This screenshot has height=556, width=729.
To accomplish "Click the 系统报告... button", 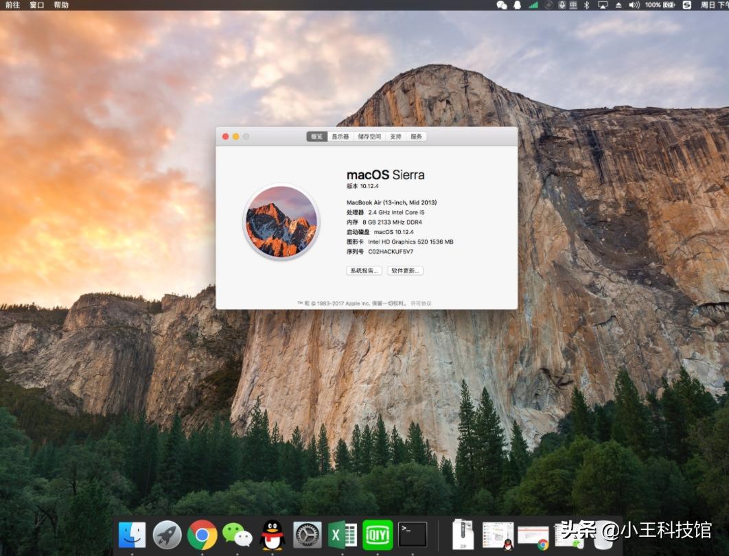I will (x=364, y=270).
